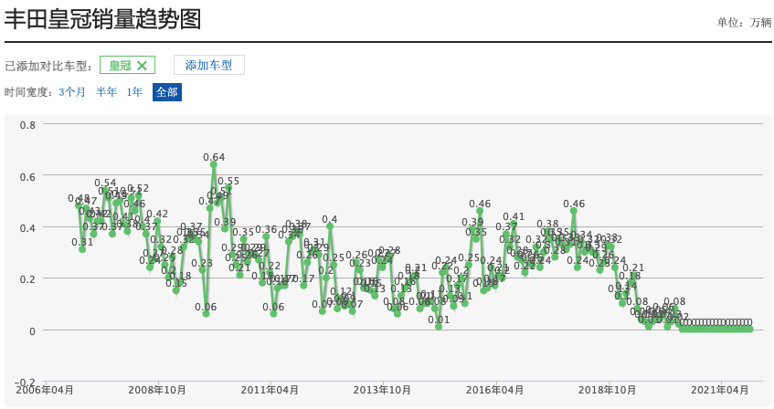Click the 0.6 y-axis label

tap(27, 177)
